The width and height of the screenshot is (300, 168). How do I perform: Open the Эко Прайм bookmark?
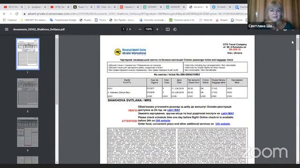[122, 20]
